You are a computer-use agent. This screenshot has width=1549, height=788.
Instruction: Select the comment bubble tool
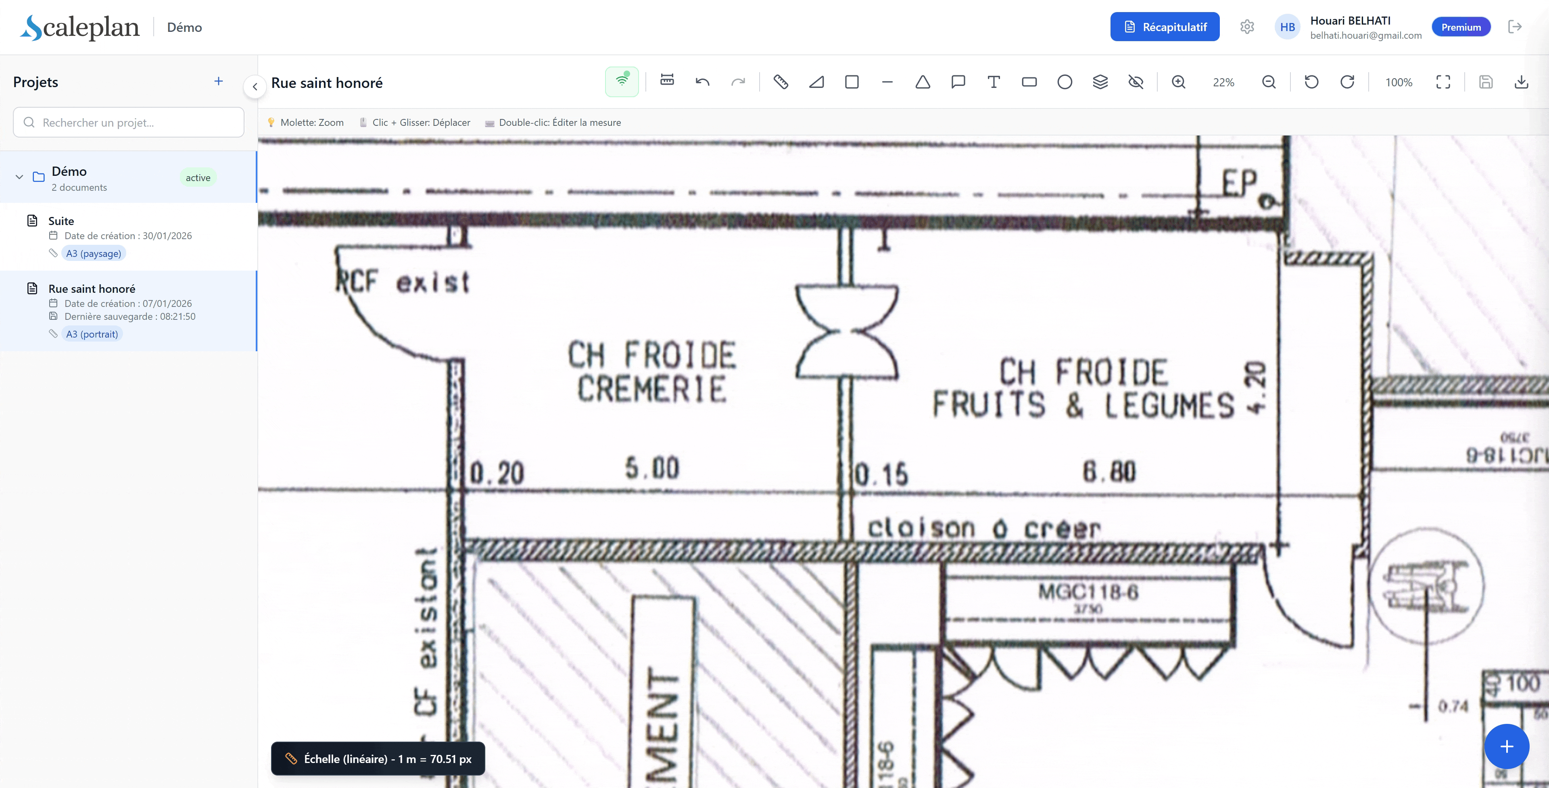[x=958, y=82]
